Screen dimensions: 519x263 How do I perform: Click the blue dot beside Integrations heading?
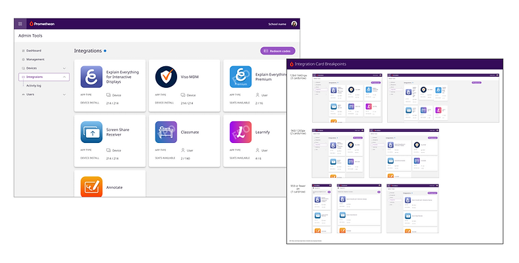coord(105,51)
